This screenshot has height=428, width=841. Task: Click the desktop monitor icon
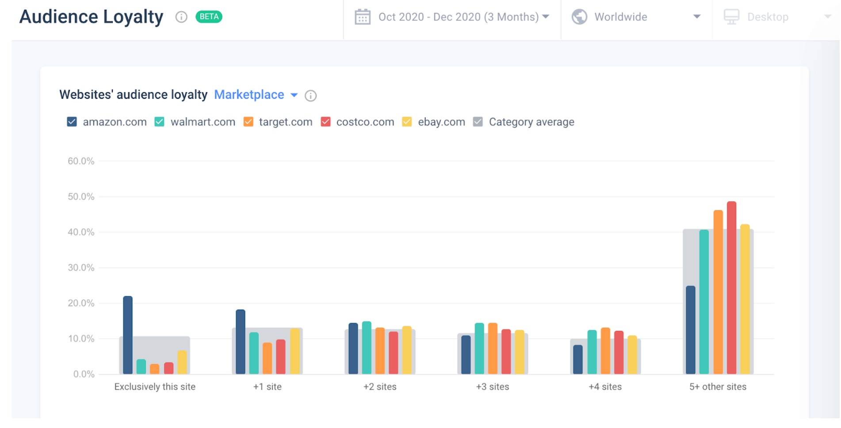tap(731, 17)
